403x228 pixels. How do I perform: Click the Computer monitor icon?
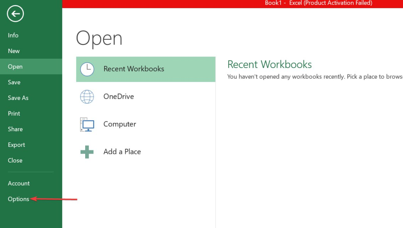87,125
